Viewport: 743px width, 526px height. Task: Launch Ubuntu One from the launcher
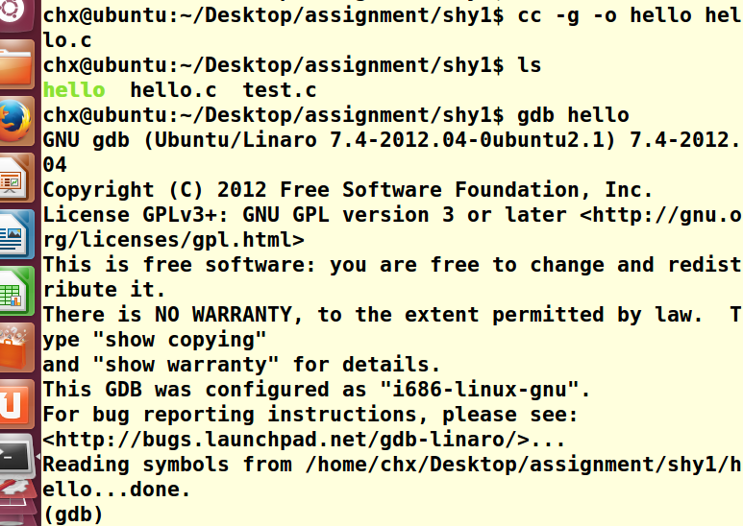tap(14, 403)
